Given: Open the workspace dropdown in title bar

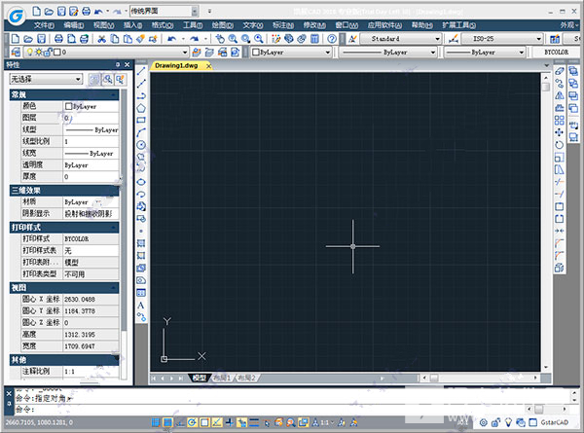Looking at the screenshot, I should 195,12.
